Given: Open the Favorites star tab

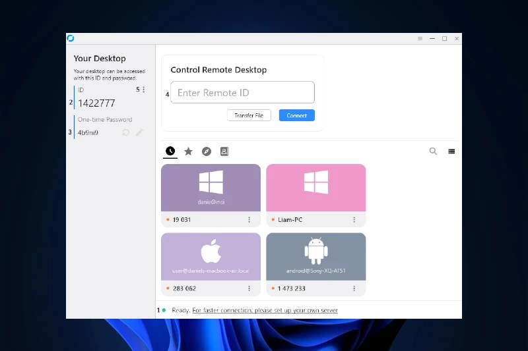Looking at the screenshot, I should pos(188,151).
